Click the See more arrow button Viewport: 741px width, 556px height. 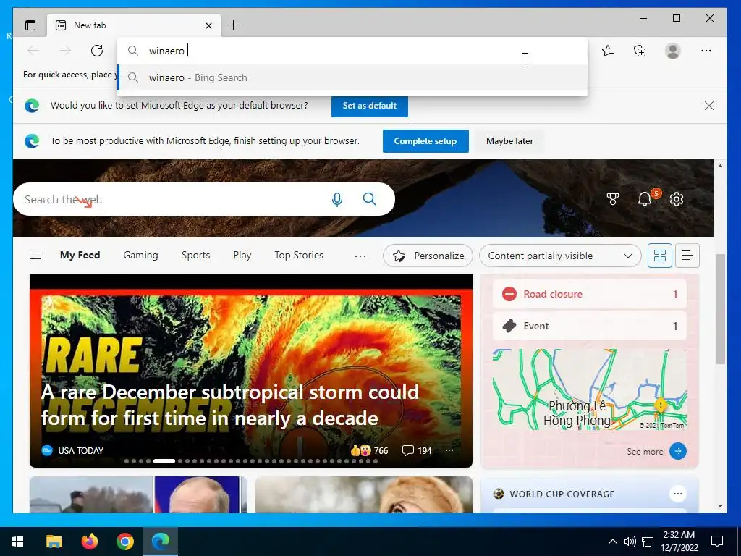point(677,451)
